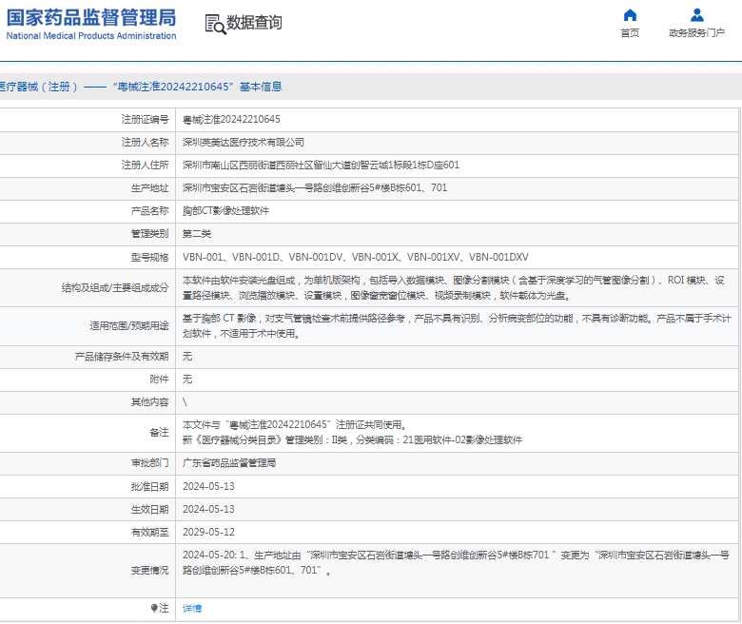Select the 生产地址 address value

(315, 187)
